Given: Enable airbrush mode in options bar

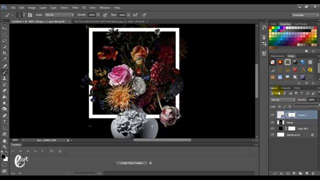Looking at the screenshot, I should (135, 15).
